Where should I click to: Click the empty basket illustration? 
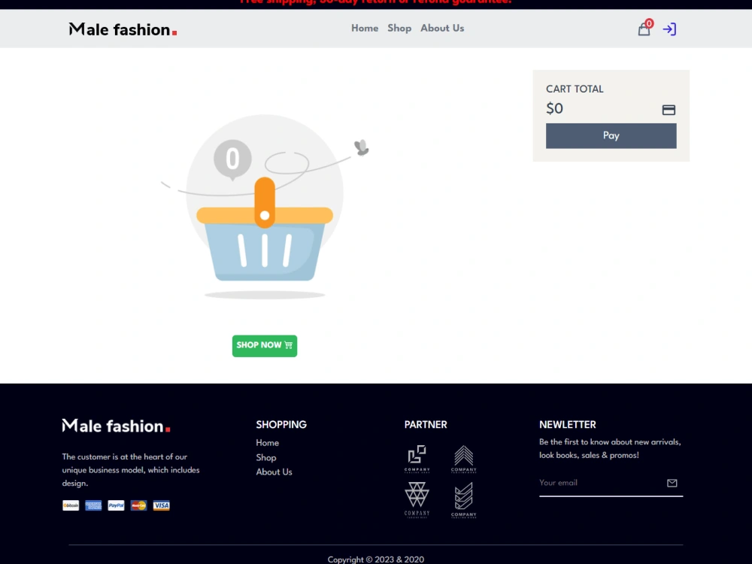click(x=265, y=207)
